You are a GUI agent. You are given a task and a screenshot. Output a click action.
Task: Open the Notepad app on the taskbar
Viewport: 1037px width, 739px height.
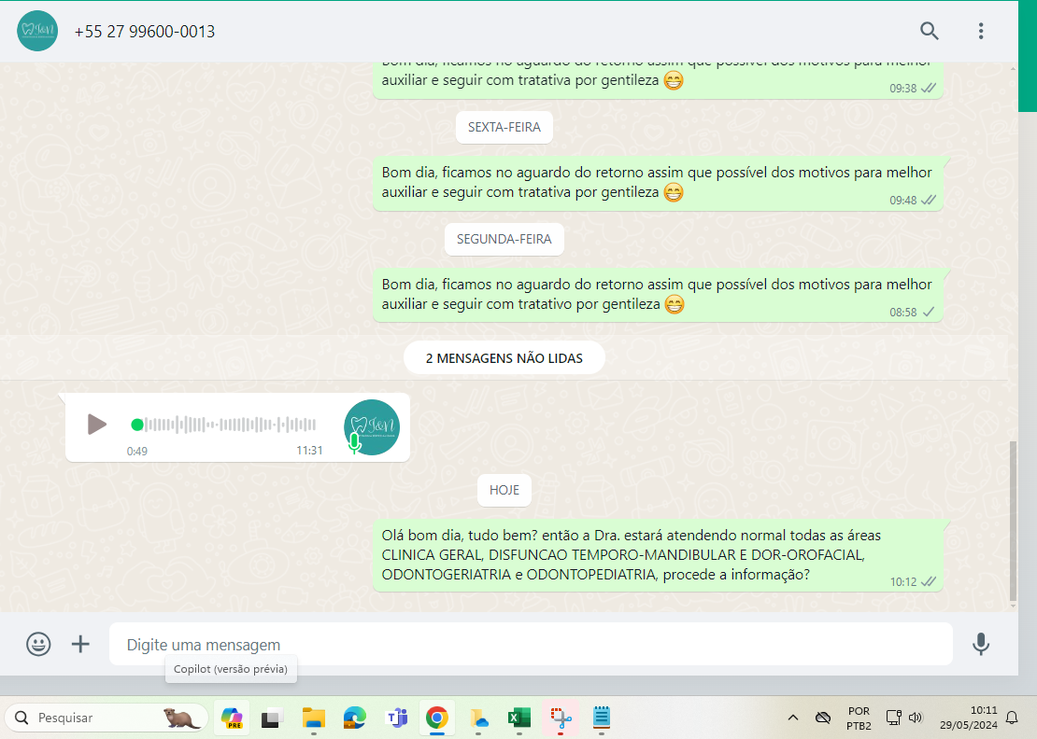click(601, 718)
